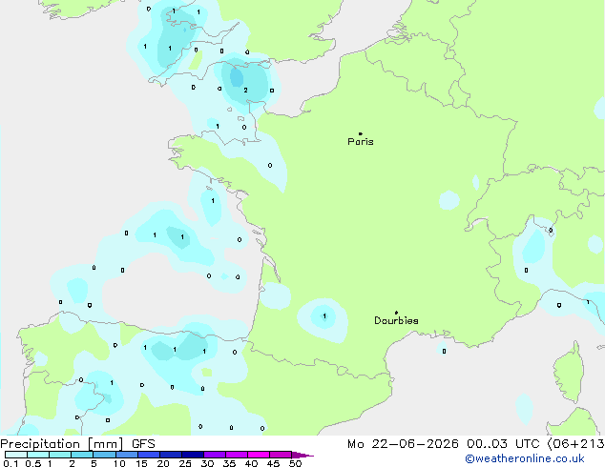Click the forecast date Mo 22-06-2026 text
The width and height of the screenshot is (605, 467).
pos(403,444)
